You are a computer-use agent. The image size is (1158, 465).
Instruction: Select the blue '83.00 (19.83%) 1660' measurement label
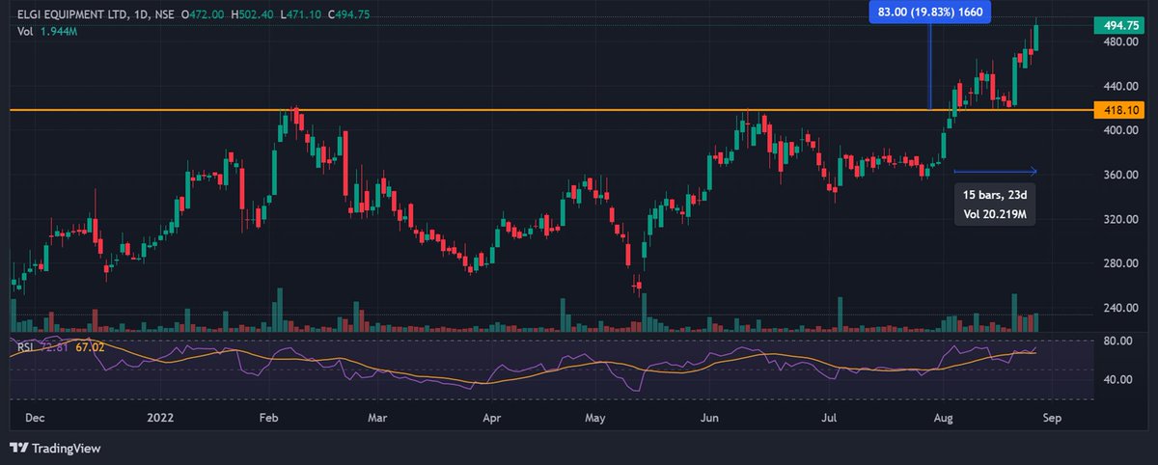[929, 11]
